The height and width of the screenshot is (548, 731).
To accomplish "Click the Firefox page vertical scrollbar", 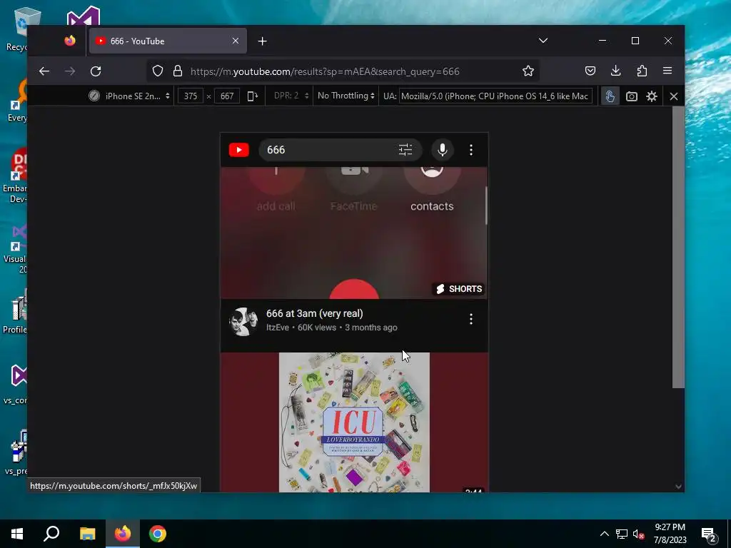I will [x=678, y=247].
